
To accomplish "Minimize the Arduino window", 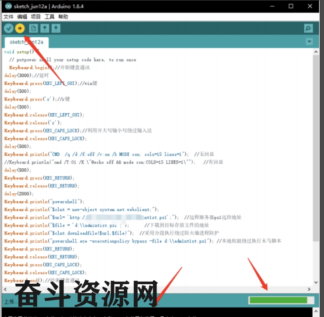I will pyautogui.click(x=272, y=6).
